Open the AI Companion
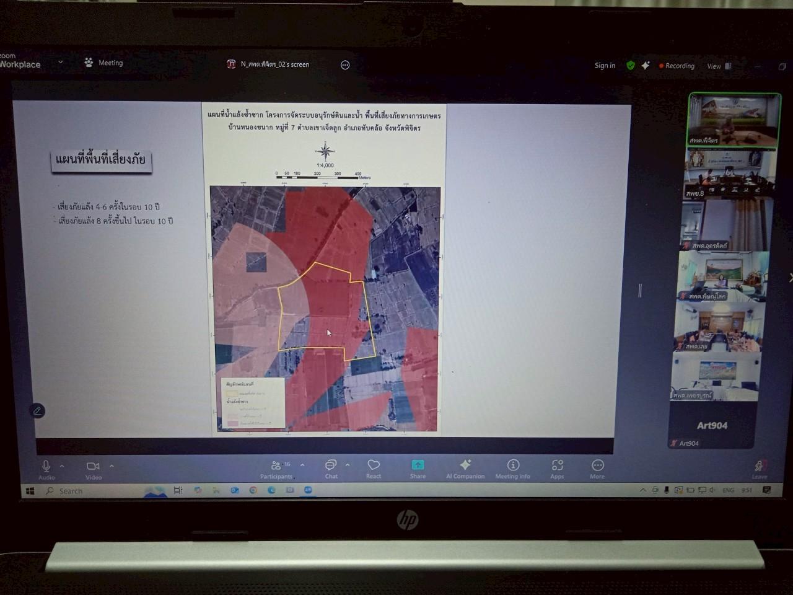This screenshot has height=595, width=793. tap(465, 465)
